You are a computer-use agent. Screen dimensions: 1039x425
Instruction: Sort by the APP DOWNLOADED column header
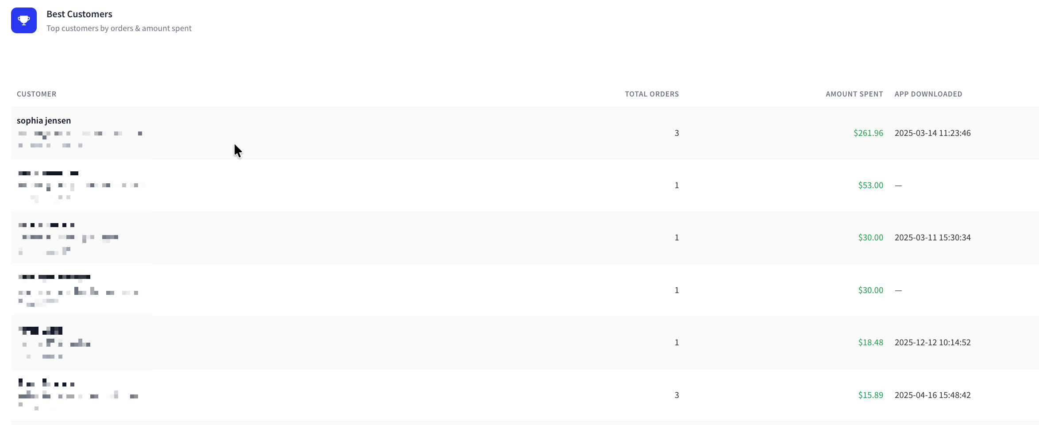click(x=928, y=94)
